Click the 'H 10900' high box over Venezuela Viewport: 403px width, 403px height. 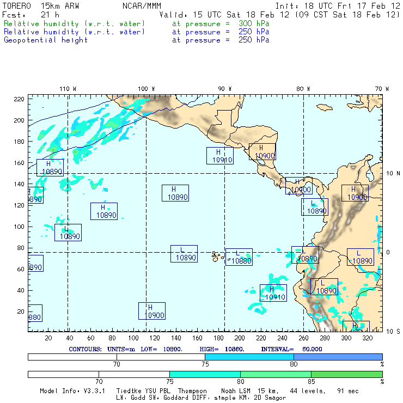[x=355, y=193]
